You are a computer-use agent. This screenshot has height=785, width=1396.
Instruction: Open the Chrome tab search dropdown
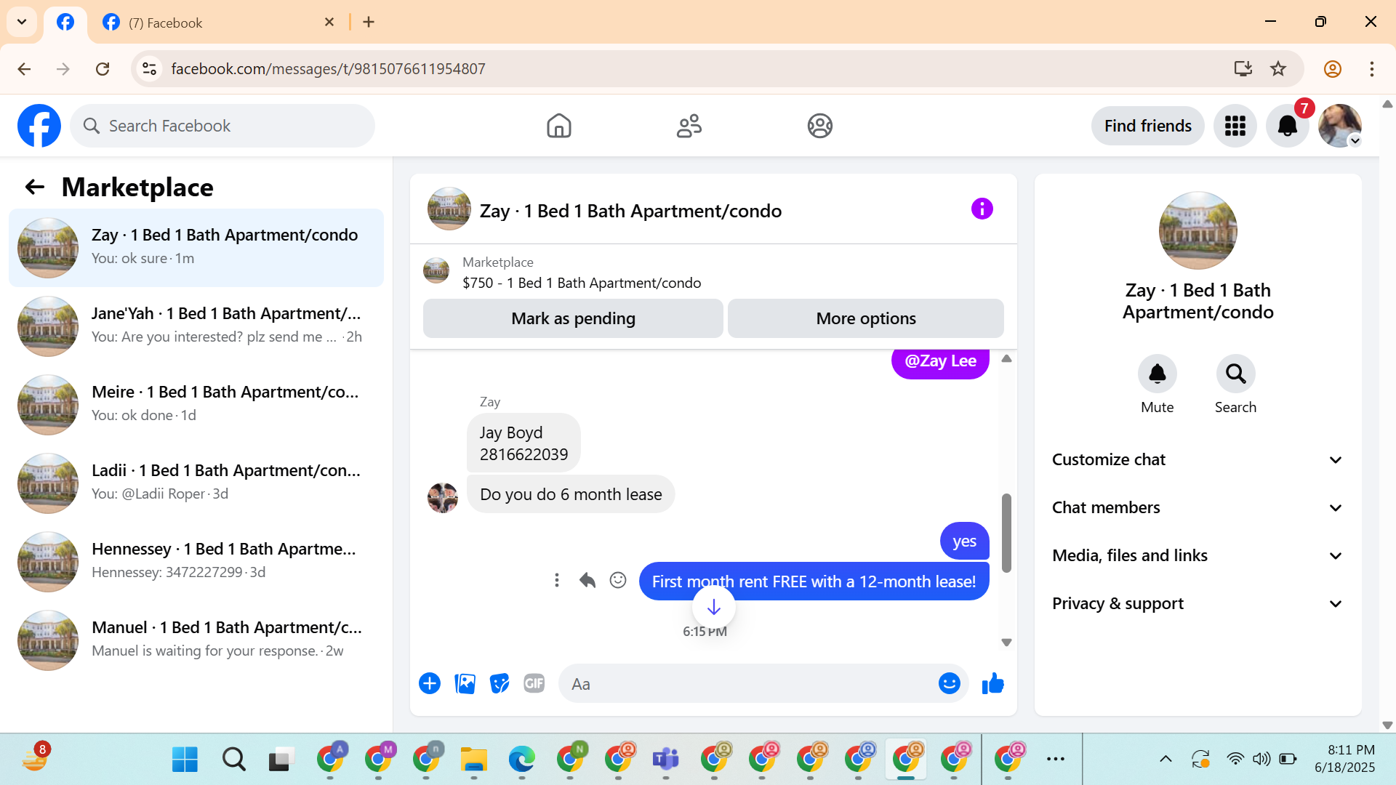22,22
